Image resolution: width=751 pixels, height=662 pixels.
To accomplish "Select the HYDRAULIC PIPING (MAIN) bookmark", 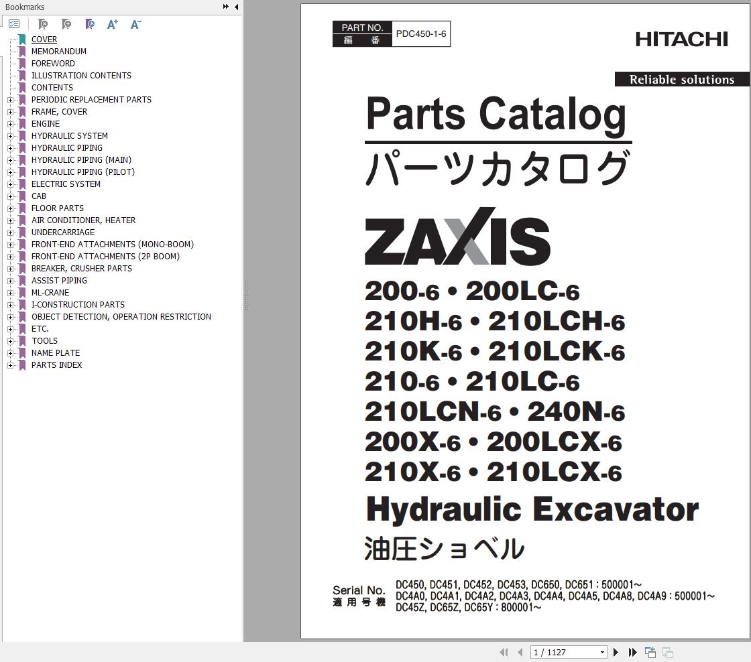I will pyautogui.click(x=81, y=160).
